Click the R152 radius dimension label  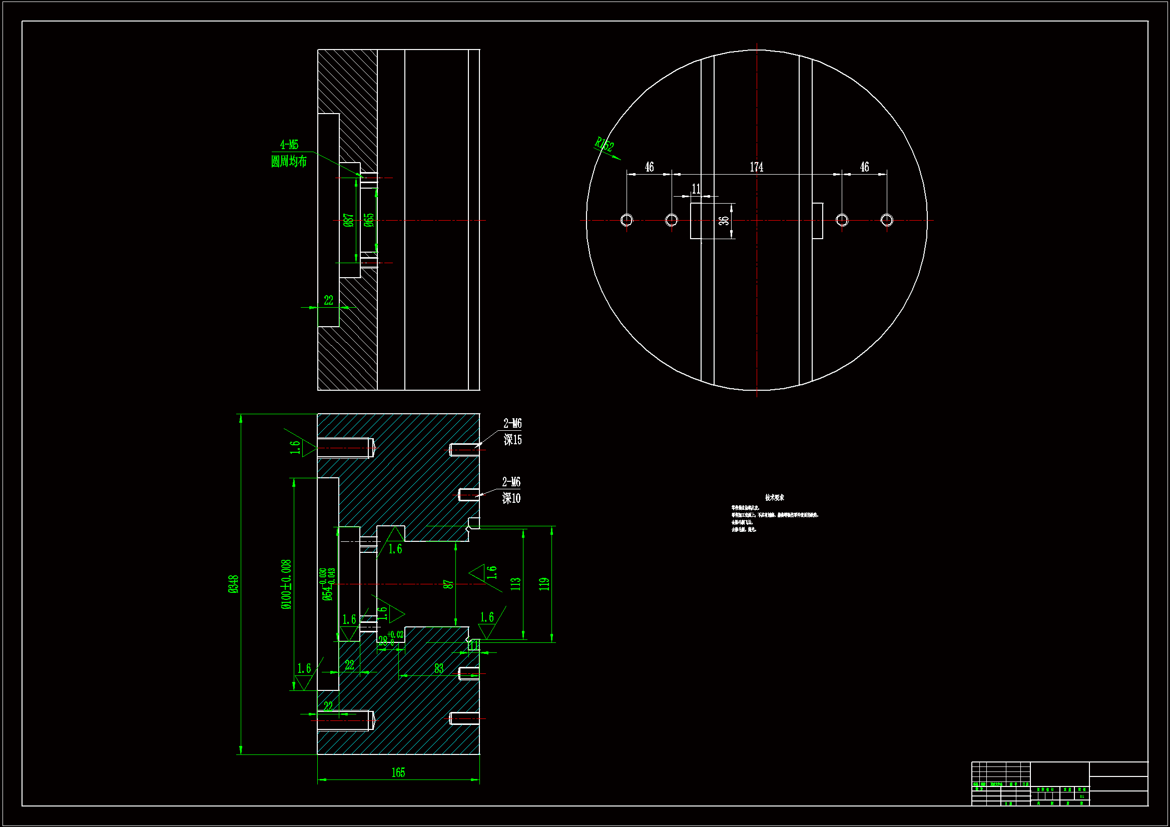[605, 144]
